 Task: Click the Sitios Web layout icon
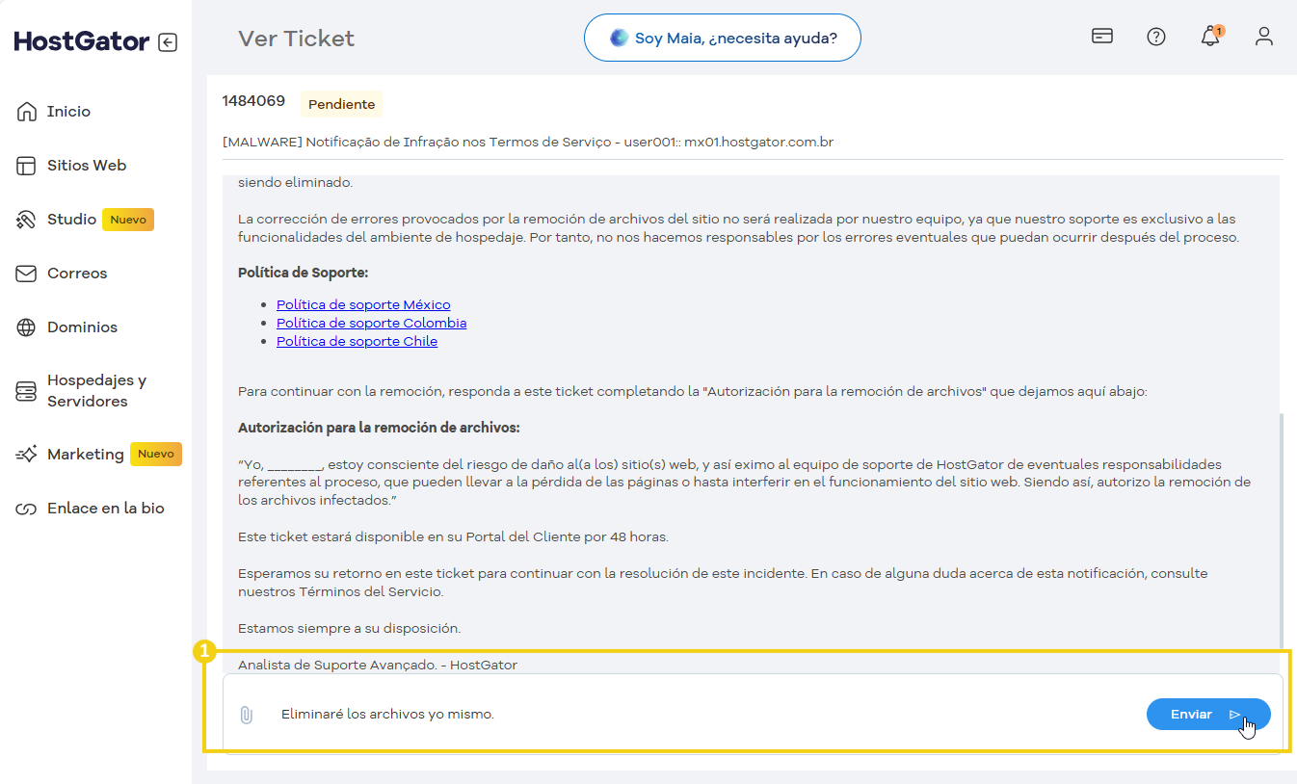tap(26, 166)
